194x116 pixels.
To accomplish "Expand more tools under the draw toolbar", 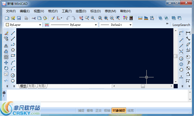I will pyautogui.click(x=14, y=86).
